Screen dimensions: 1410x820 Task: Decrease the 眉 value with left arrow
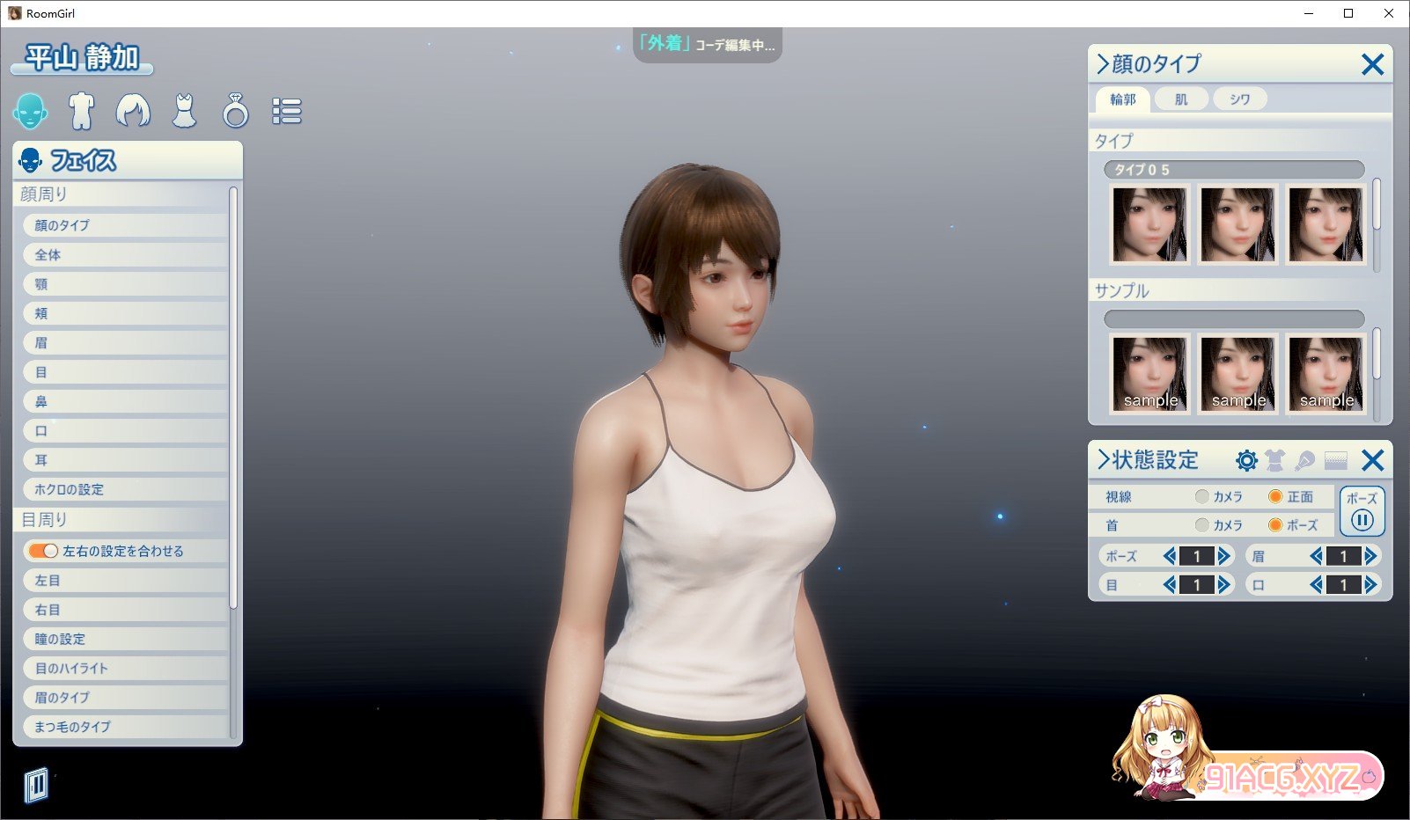[1316, 556]
